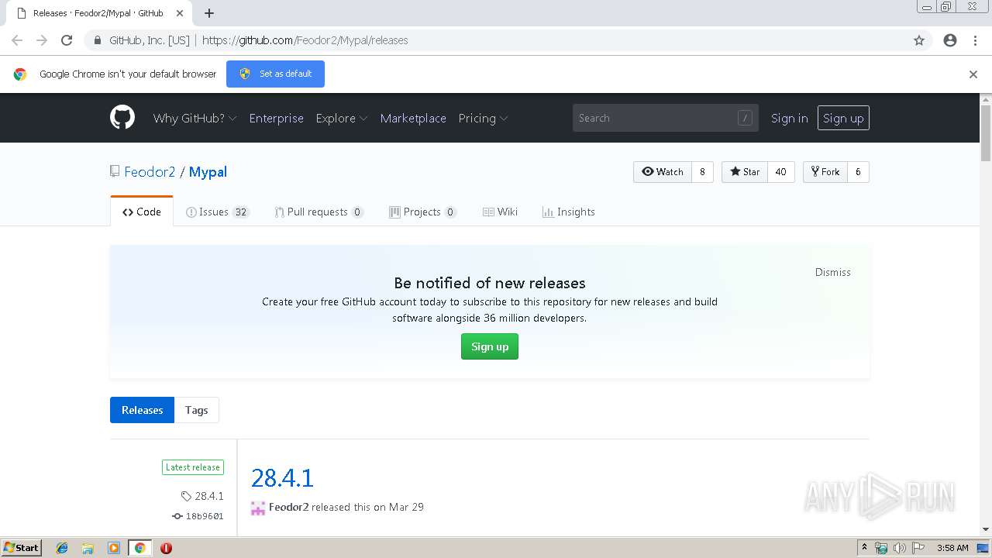The width and height of the screenshot is (992, 558).
Task: Close the Releases Feodor2/Mypal tab
Action: click(x=180, y=13)
